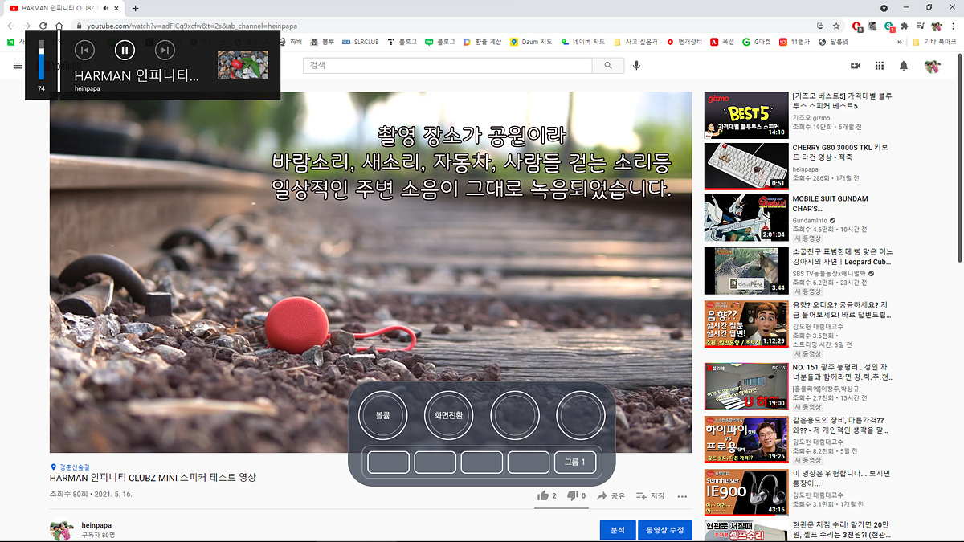Viewport: 964px width, 542px height.
Task: Start voice search with microphone icon
Action: coord(636,66)
